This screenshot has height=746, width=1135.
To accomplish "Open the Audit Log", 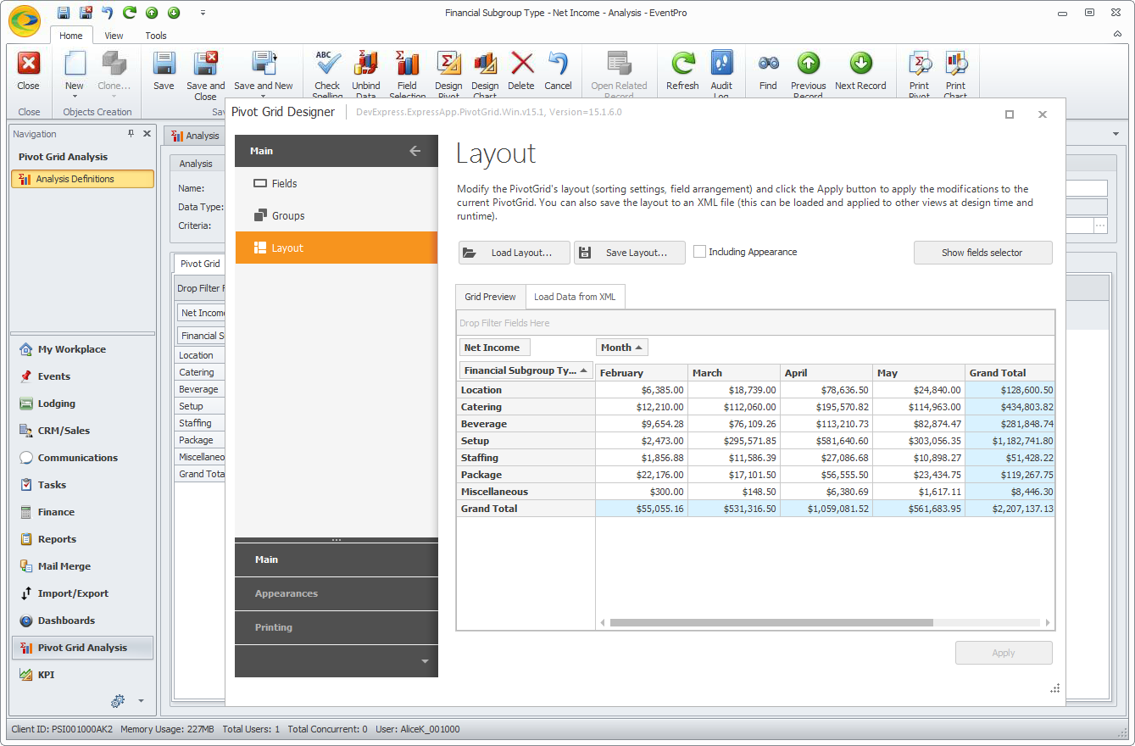I will 721,64.
